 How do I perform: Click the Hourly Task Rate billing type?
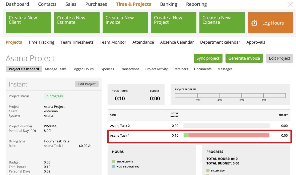click(57, 141)
